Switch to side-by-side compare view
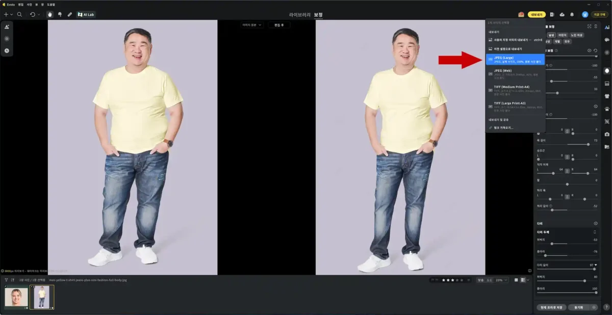Screen dimensions: 612x315 (x=522, y=280)
